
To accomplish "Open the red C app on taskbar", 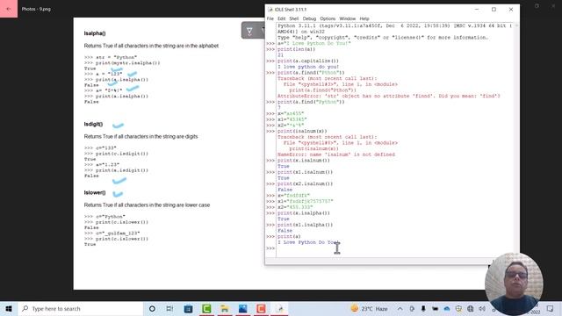I will point(262,308).
